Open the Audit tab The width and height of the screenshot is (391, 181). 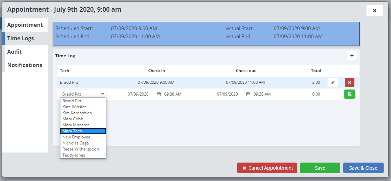tap(15, 52)
